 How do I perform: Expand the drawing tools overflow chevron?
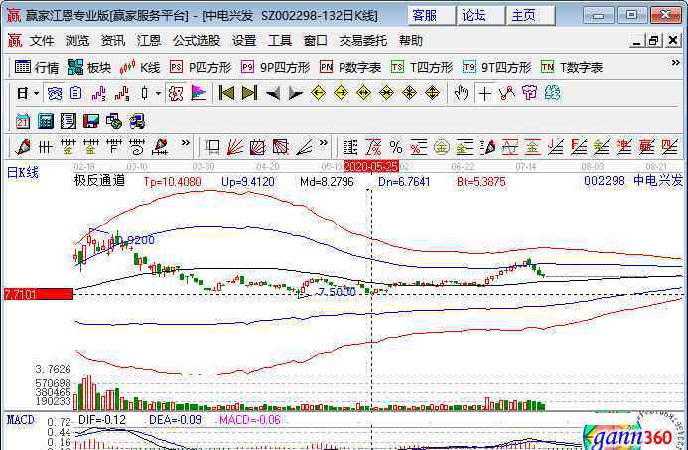point(186,143)
